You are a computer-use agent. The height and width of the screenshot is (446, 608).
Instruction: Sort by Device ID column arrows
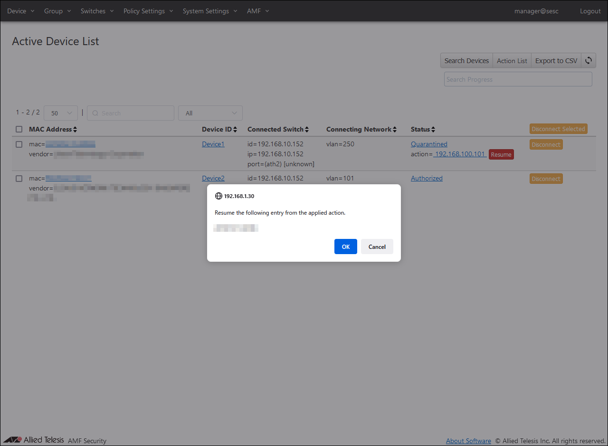coord(235,130)
